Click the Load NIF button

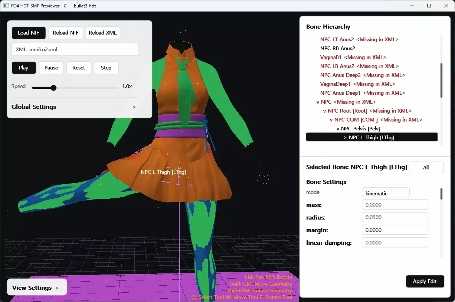pyautogui.click(x=29, y=33)
